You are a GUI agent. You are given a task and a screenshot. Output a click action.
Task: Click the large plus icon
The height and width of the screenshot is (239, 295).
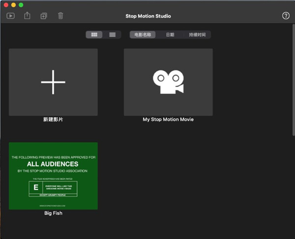[53, 82]
